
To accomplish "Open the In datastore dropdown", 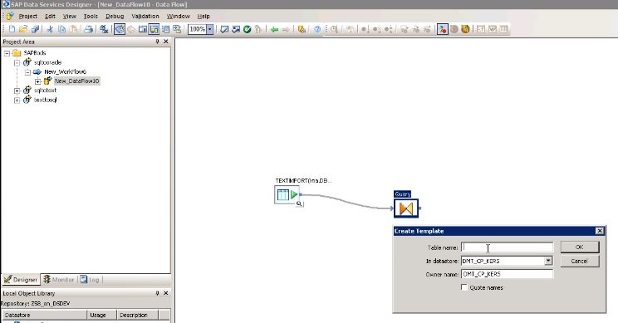I will [x=548, y=261].
